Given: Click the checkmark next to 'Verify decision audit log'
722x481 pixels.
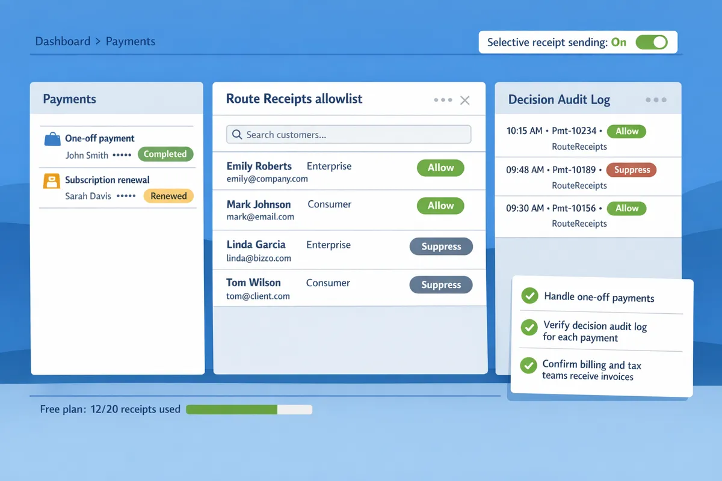Looking at the screenshot, I should 529,328.
